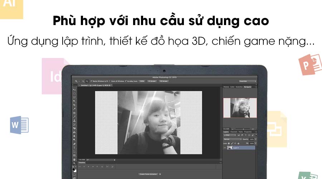Open the History panel tab
Image resolution: width=322 pixels, height=179 pixels.
(226, 87)
